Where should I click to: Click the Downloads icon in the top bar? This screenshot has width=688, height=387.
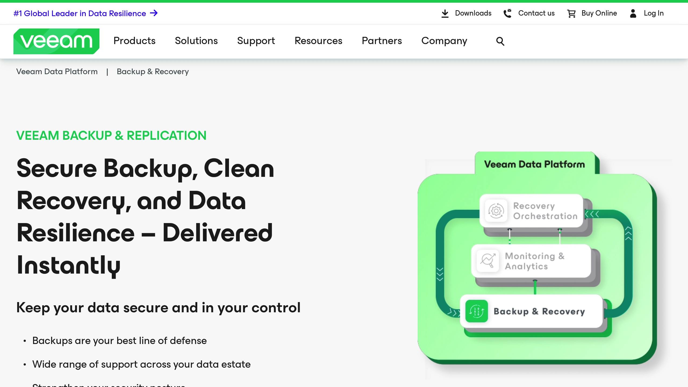tap(445, 13)
